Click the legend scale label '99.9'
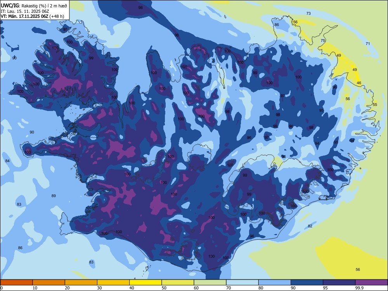 [x=359, y=288]
